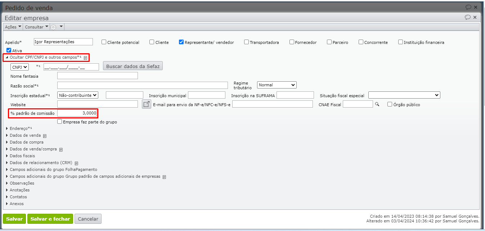
Task: Open the Situação fiscal especial dropdown
Action: (404, 95)
